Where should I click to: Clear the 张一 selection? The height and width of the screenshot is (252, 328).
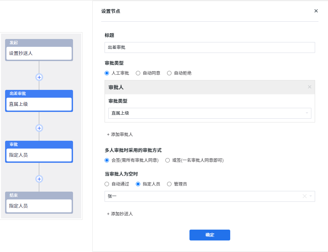(304, 196)
